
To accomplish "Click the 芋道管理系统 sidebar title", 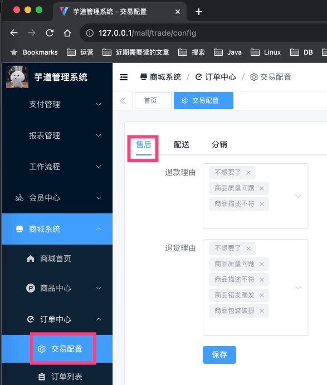I will (61, 77).
